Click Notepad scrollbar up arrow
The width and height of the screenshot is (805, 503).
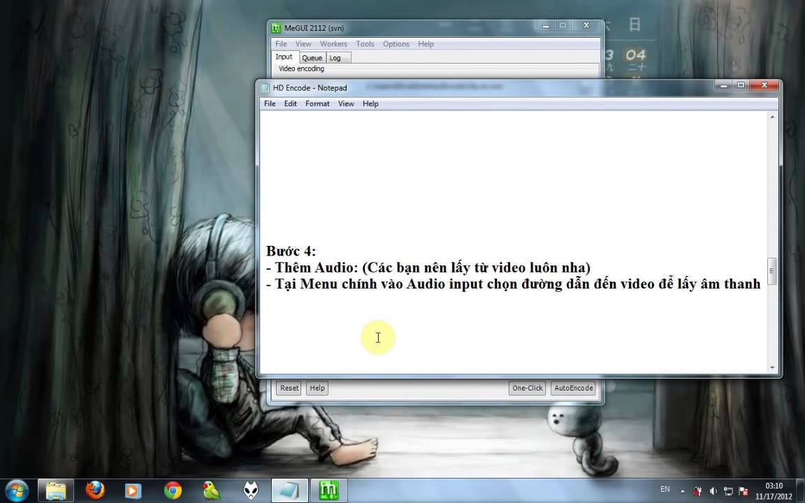tap(771, 117)
